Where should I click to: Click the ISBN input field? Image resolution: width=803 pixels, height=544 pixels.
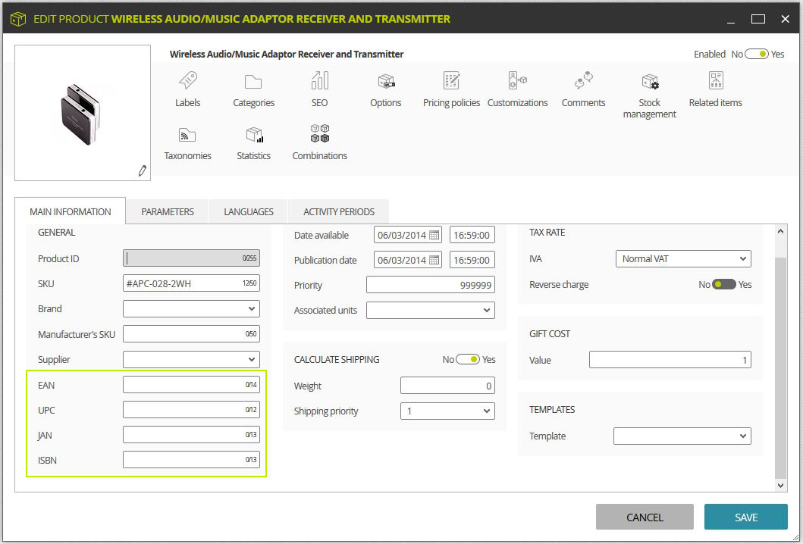coord(191,460)
